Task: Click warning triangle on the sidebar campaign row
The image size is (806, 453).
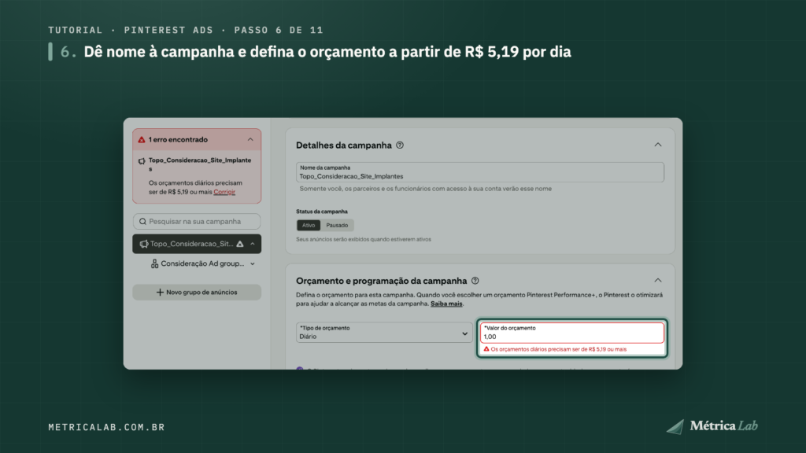Action: click(x=240, y=244)
